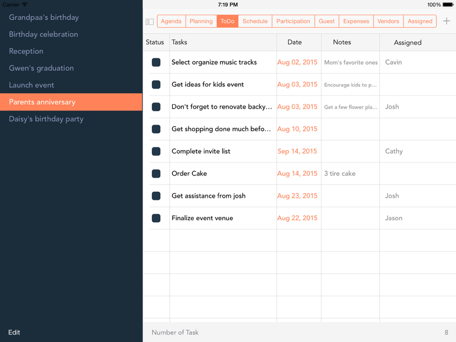Select Parents anniversary event
This screenshot has width=456, height=342.
point(71,102)
